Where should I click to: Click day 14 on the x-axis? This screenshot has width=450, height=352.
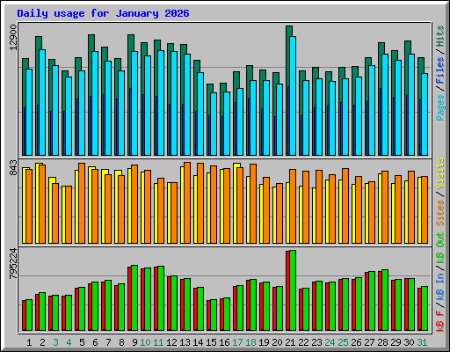pos(198,342)
